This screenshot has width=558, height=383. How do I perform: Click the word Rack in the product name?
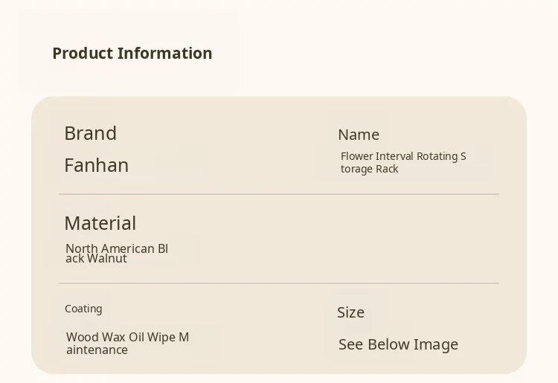[x=387, y=169]
